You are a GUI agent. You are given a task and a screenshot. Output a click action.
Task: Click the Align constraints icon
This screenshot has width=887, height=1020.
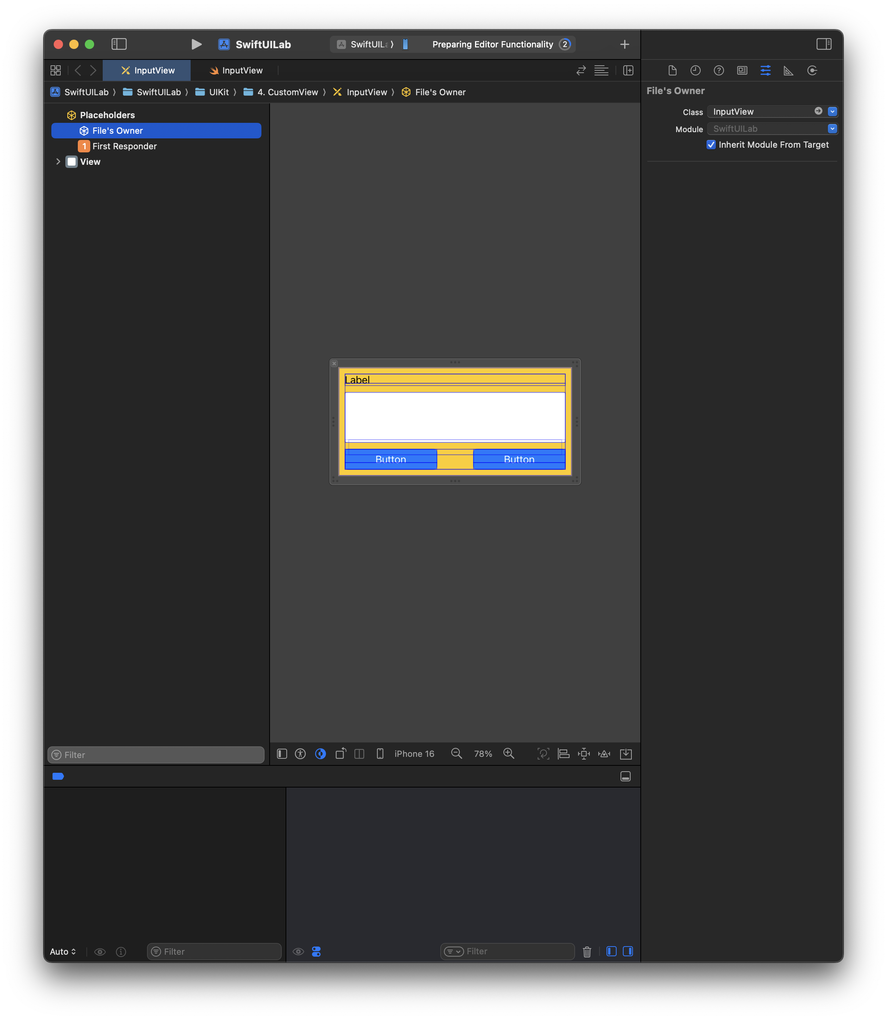(x=563, y=753)
